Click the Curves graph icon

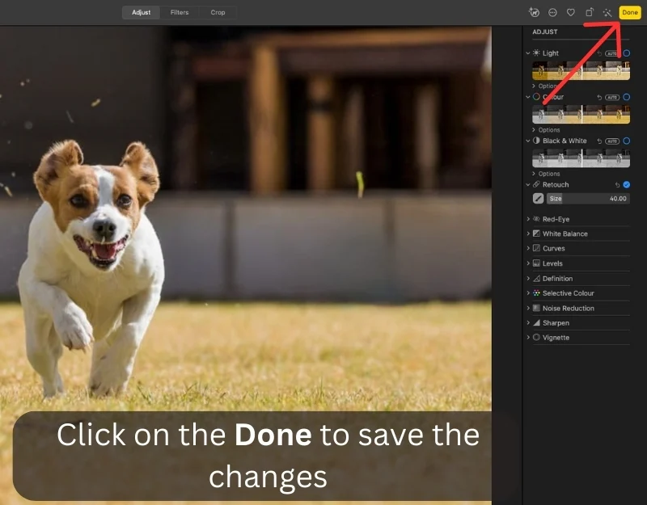pyautogui.click(x=536, y=248)
